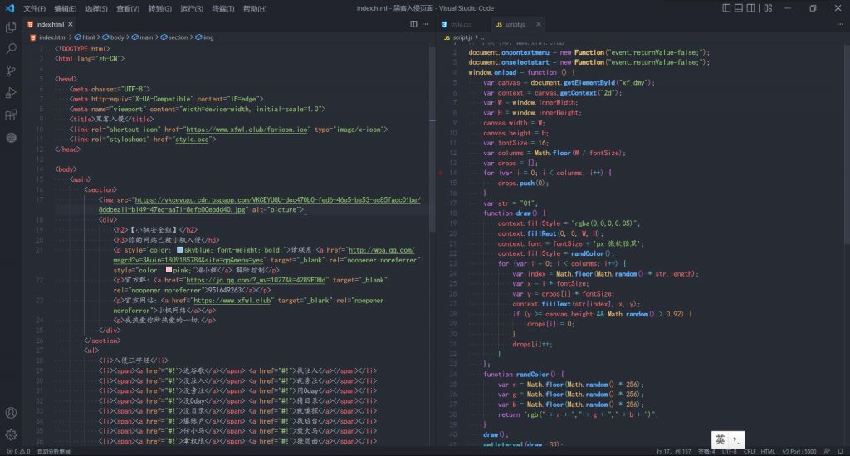Viewport: 850px width, 456px height.
Task: Close the script.js tab
Action: pyautogui.click(x=538, y=24)
